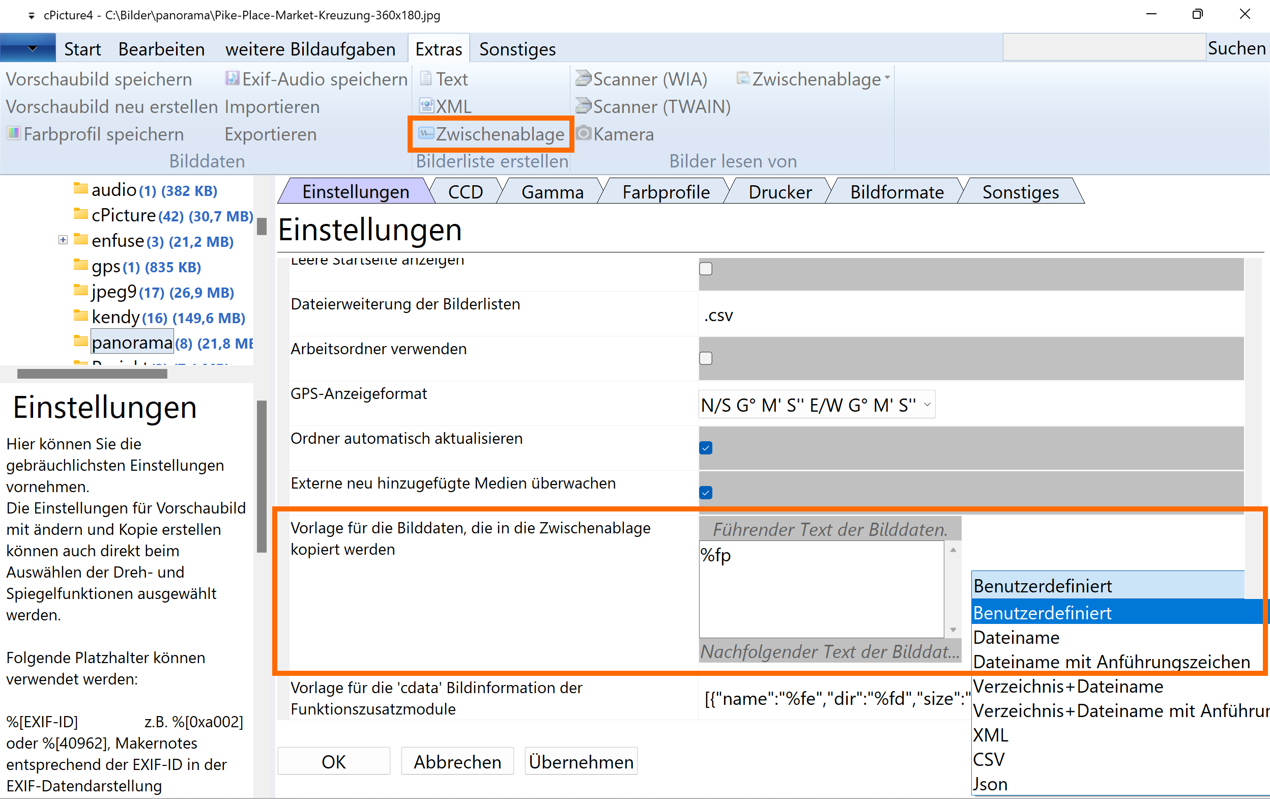Click the Abbrechen button
Screen dimensions: 1270x799
click(457, 761)
